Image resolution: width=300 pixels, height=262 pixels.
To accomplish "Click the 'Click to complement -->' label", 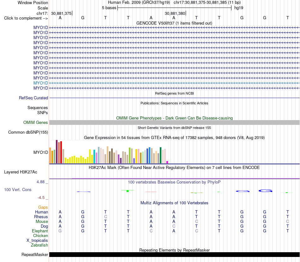I will (x=26, y=18).
